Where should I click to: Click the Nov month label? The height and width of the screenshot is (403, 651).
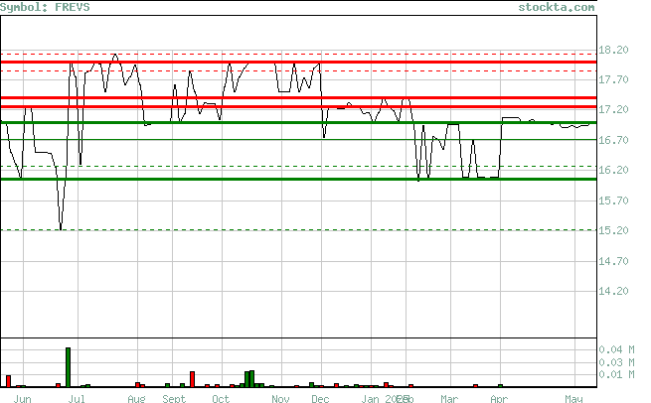[280, 398]
